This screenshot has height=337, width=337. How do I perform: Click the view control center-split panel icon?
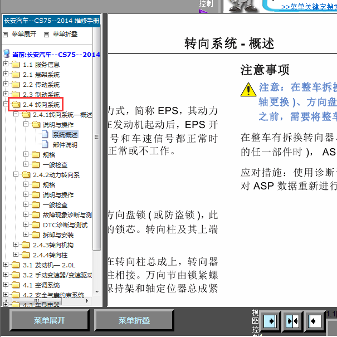tap(292, 321)
